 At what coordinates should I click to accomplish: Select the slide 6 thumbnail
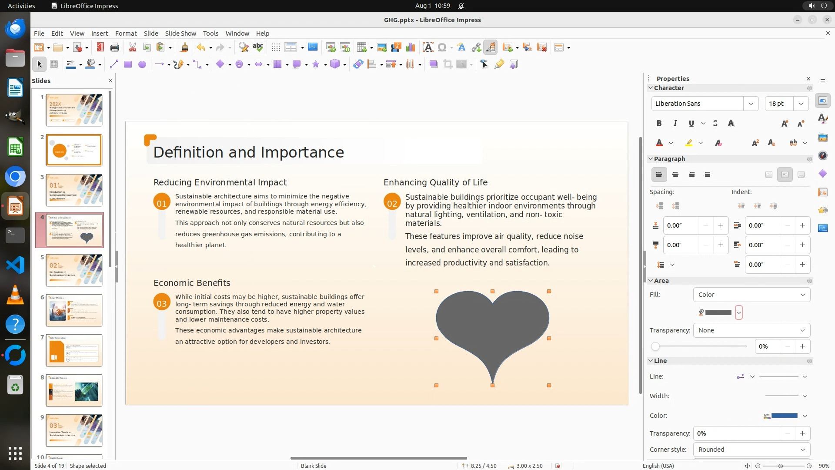[74, 310]
